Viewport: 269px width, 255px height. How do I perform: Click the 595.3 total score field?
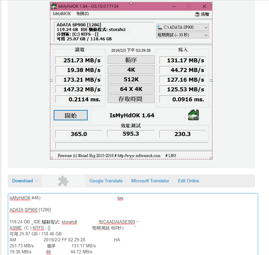131,134
